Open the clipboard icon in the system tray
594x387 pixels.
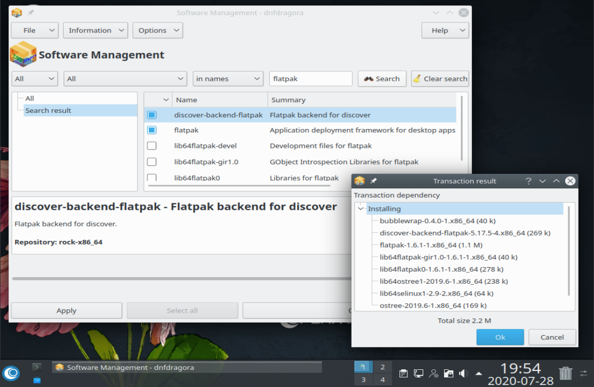pos(402,373)
